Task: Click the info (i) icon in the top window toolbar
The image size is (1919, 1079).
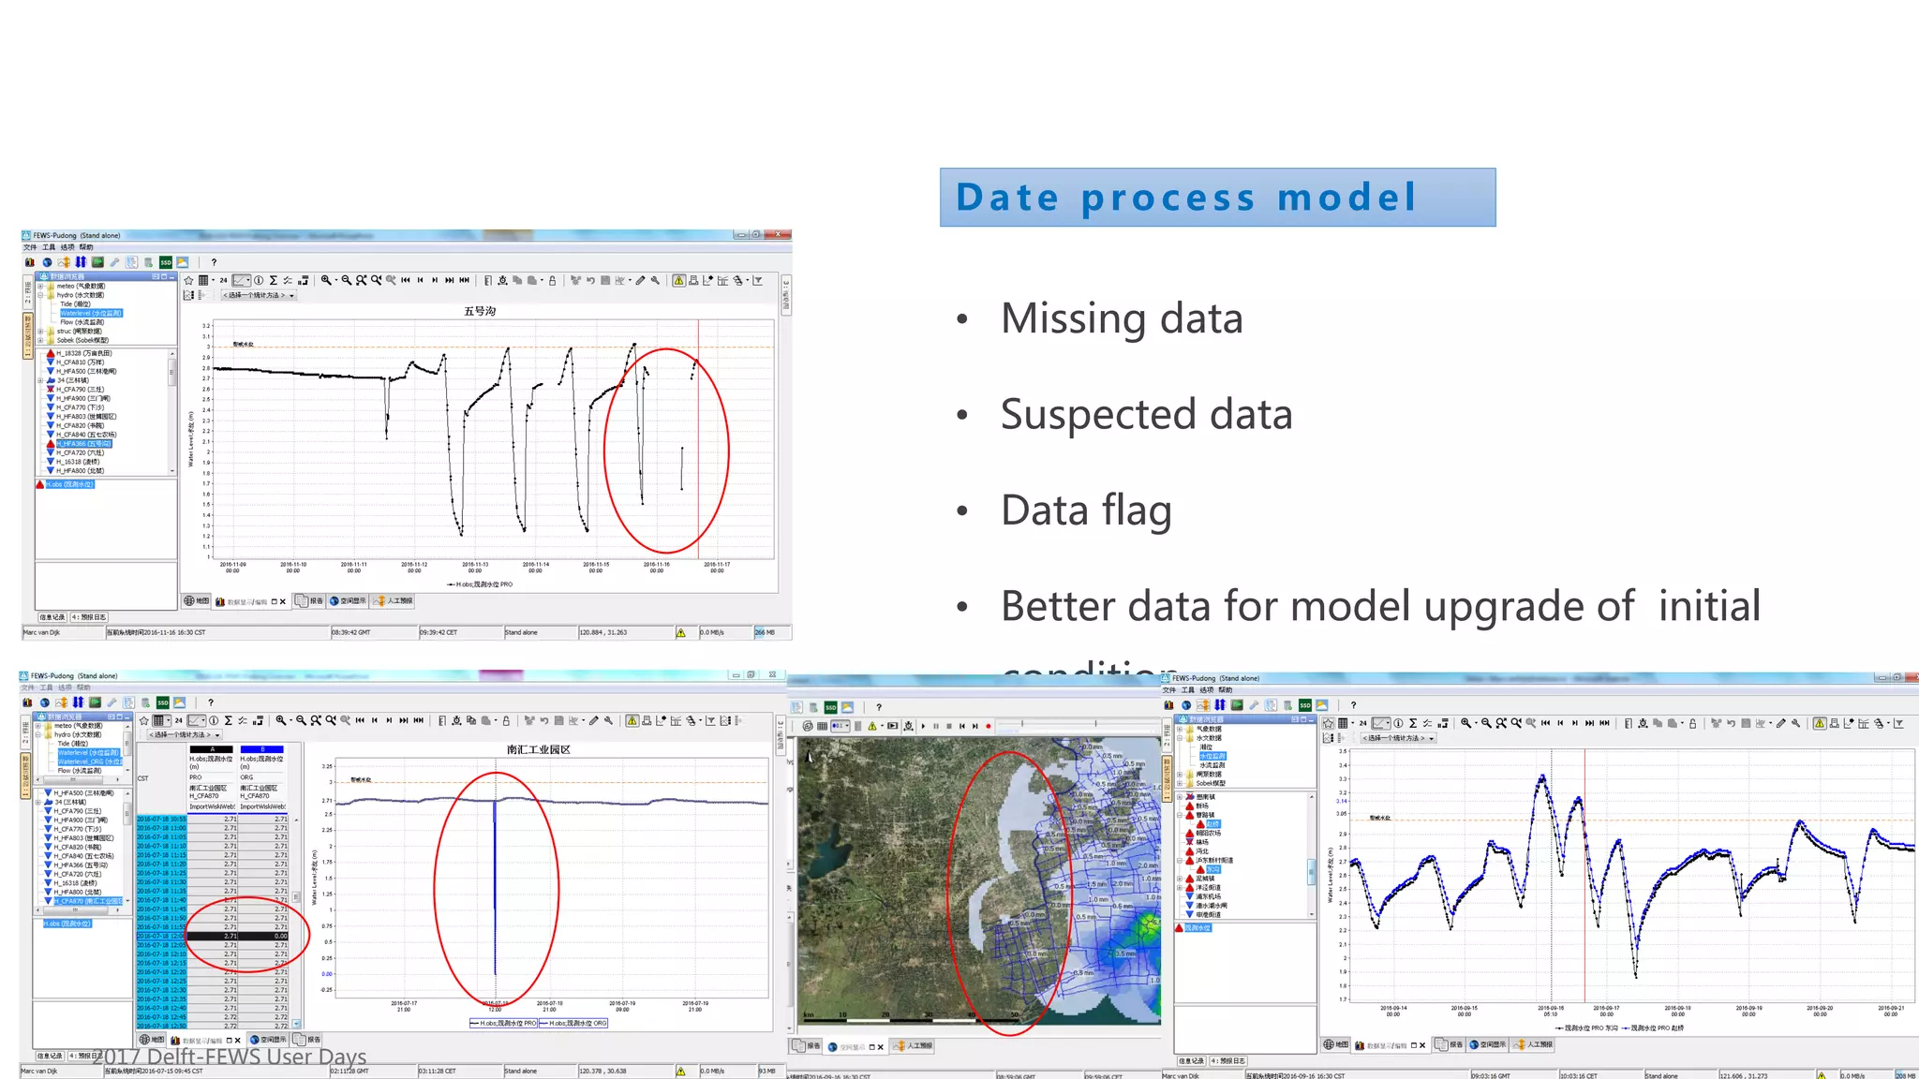Action: tap(259, 280)
